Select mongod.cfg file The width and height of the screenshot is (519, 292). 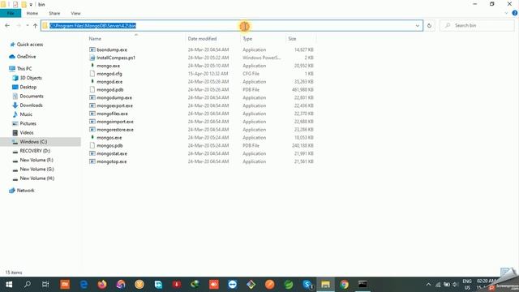[x=109, y=74]
